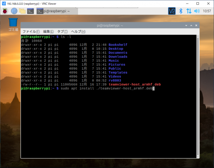Image resolution: width=214 pixels, height=168 pixels.
Task: Click the Templates directory name
Action: 118,72
